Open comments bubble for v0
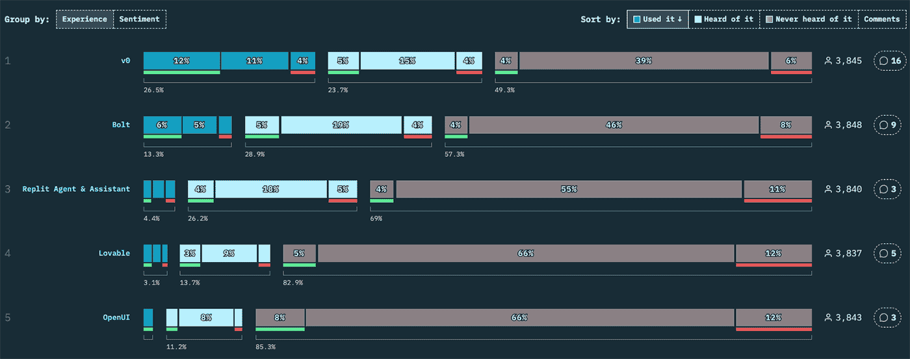Viewport: 910px width, 359px height. pyautogui.click(x=889, y=60)
